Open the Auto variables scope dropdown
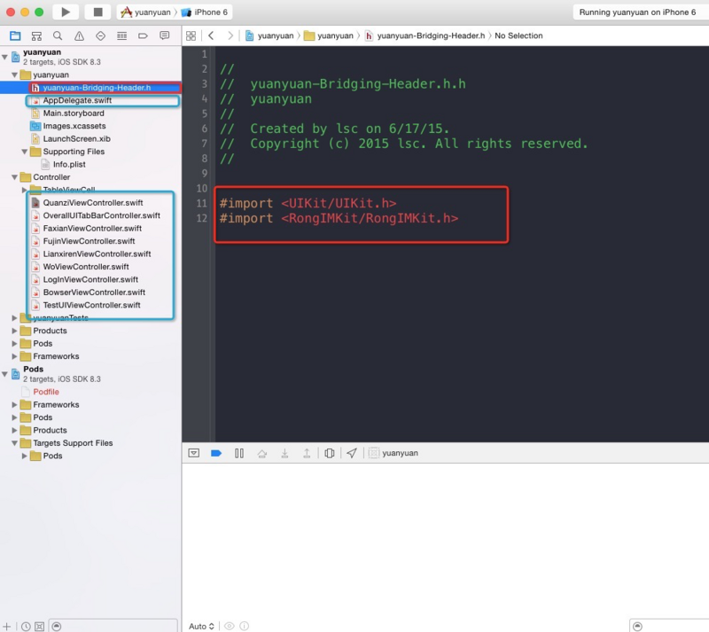Image resolution: width=709 pixels, height=632 pixels. (x=201, y=626)
